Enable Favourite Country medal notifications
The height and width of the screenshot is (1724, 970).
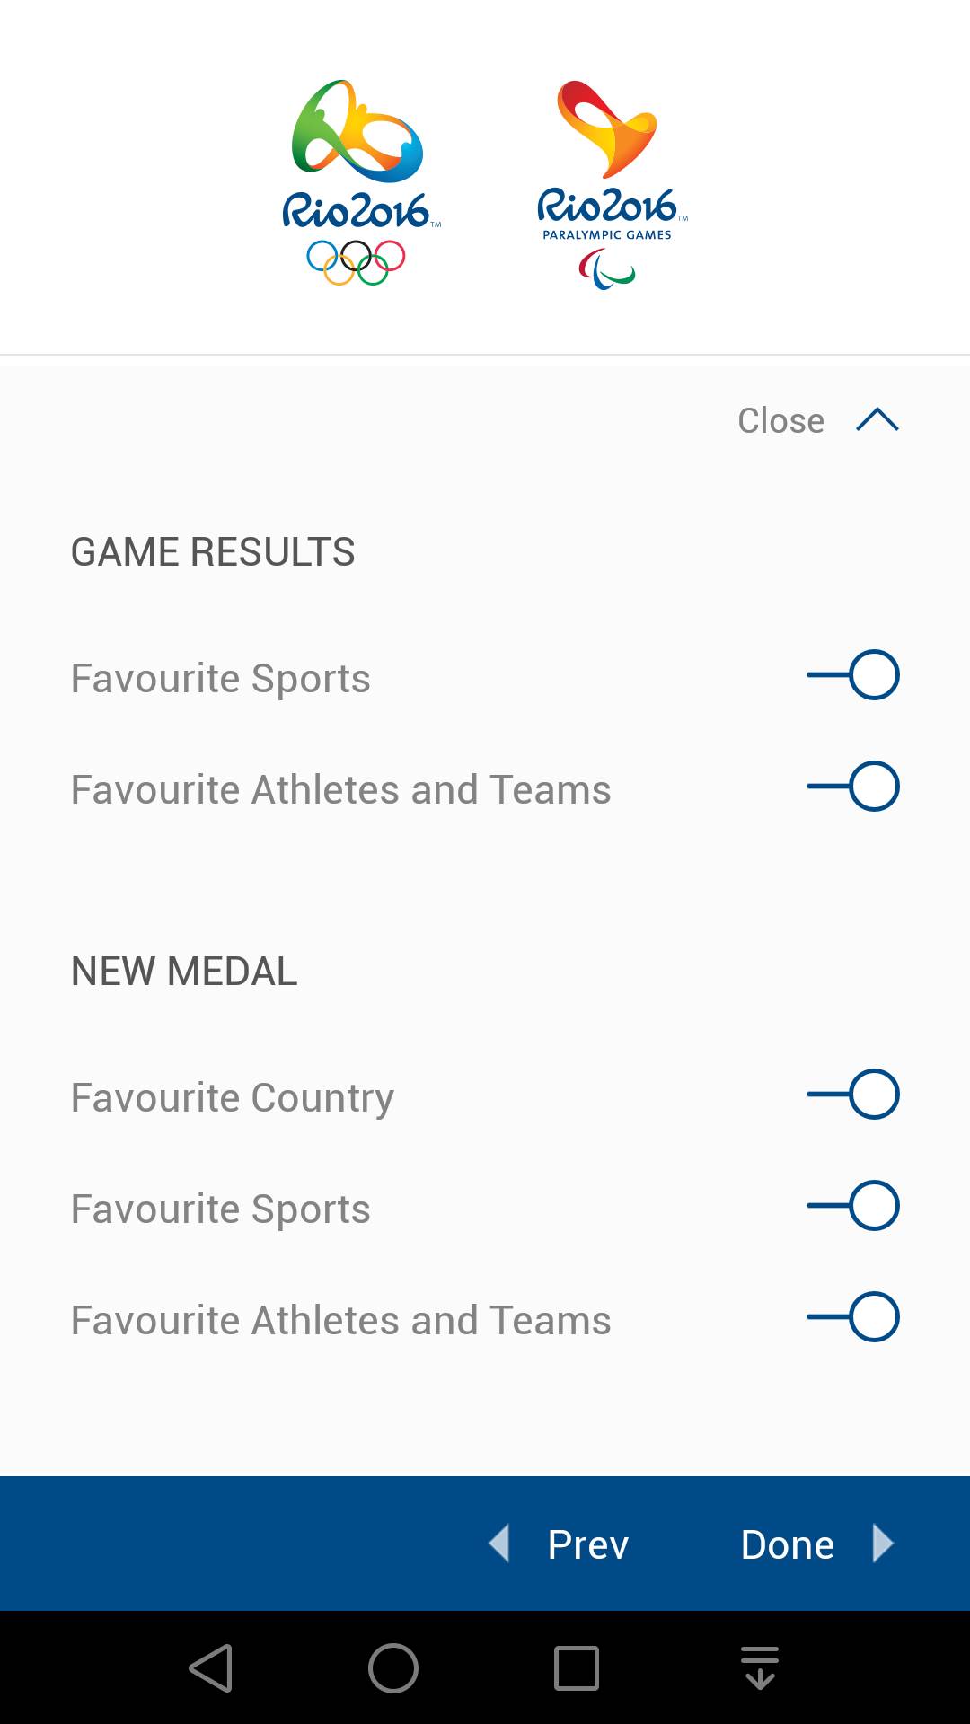point(853,1095)
